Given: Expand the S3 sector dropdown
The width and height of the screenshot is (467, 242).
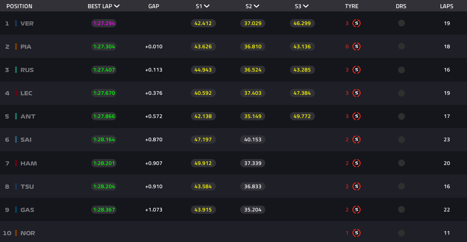Looking at the screenshot, I should point(305,6).
